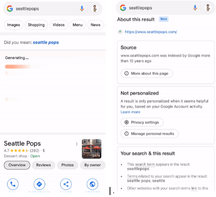216x197 pixels.
Task: Open the three-dot menu beside Seattle Pops
Action: (x=77, y=144)
